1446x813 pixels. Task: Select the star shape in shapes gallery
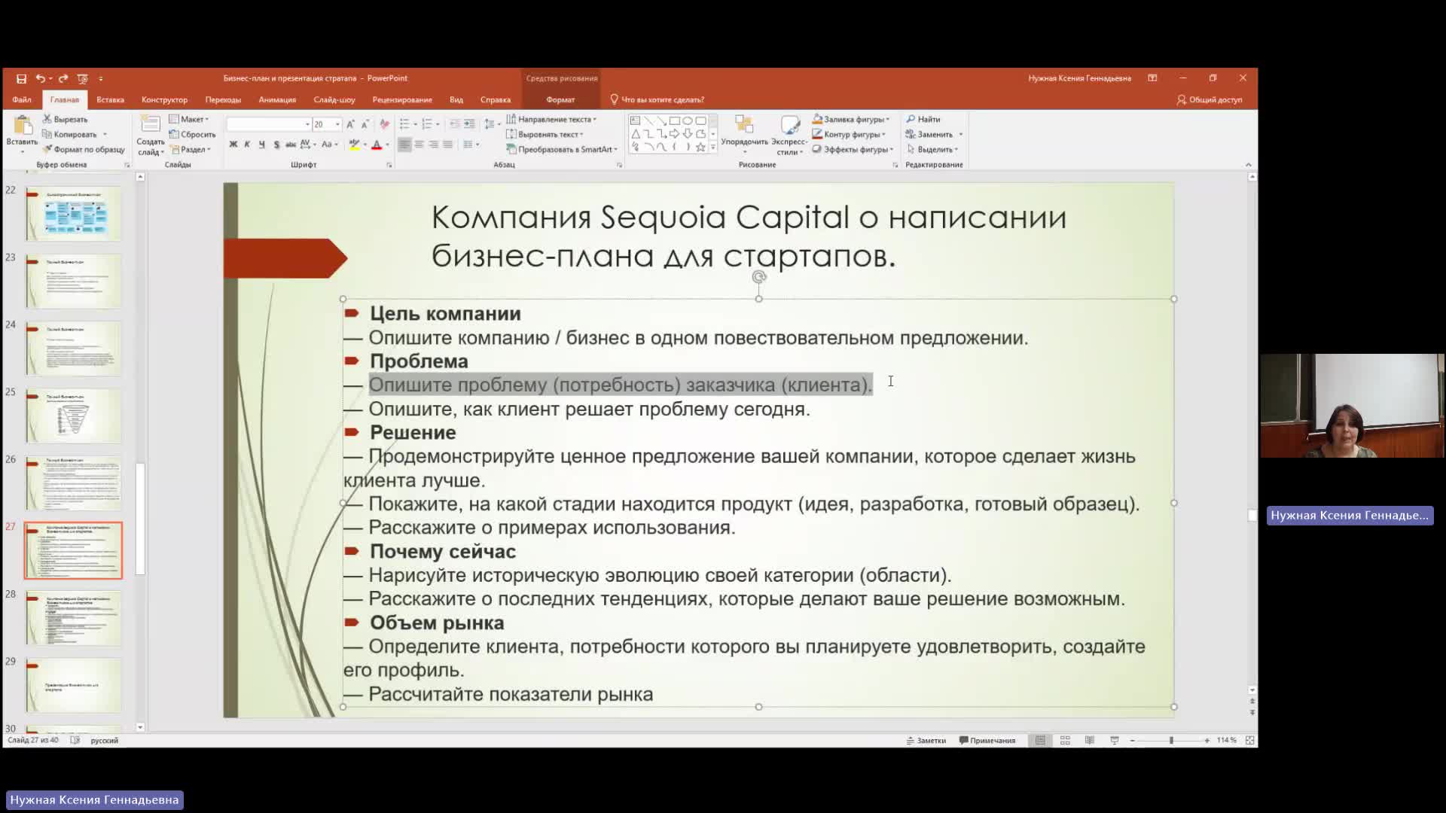click(700, 147)
